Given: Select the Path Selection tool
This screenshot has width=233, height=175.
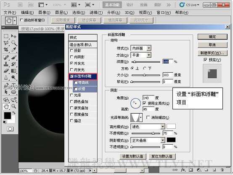Looking at the screenshot, I should pyautogui.click(x=6, y=92).
